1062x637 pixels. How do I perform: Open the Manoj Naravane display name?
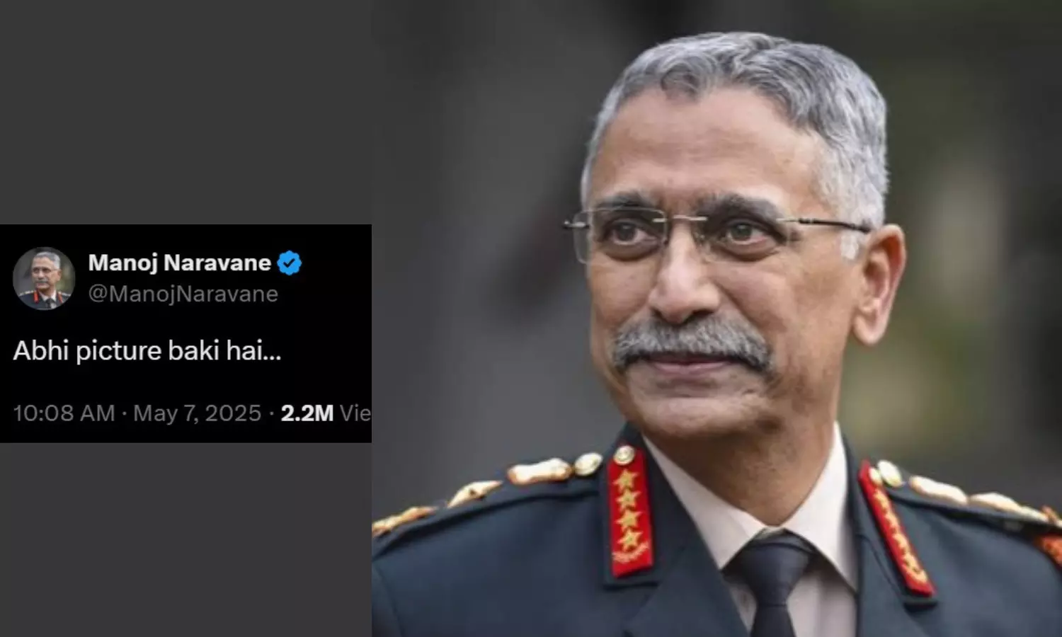pyautogui.click(x=180, y=263)
